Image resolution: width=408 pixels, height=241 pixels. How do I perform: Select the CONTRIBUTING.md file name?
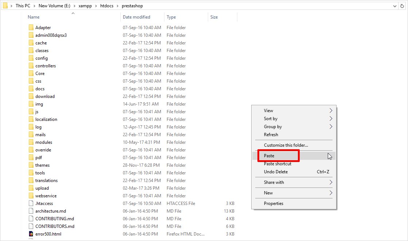55,219
